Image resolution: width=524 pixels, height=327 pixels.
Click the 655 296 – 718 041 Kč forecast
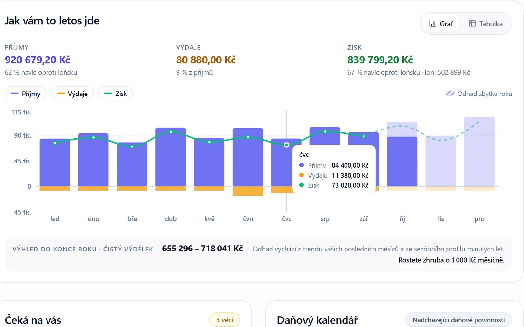tap(202, 249)
